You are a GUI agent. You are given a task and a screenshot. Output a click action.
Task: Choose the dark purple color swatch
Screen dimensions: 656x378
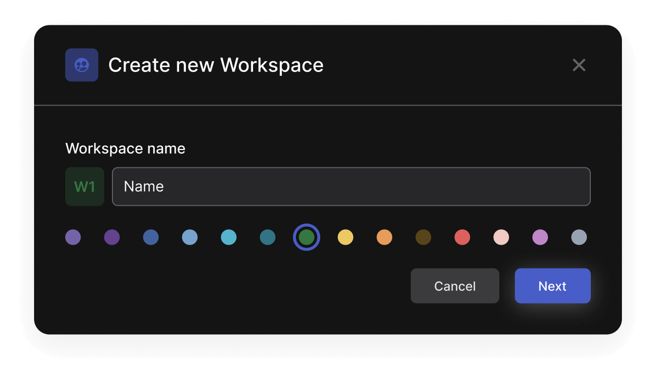click(x=112, y=237)
